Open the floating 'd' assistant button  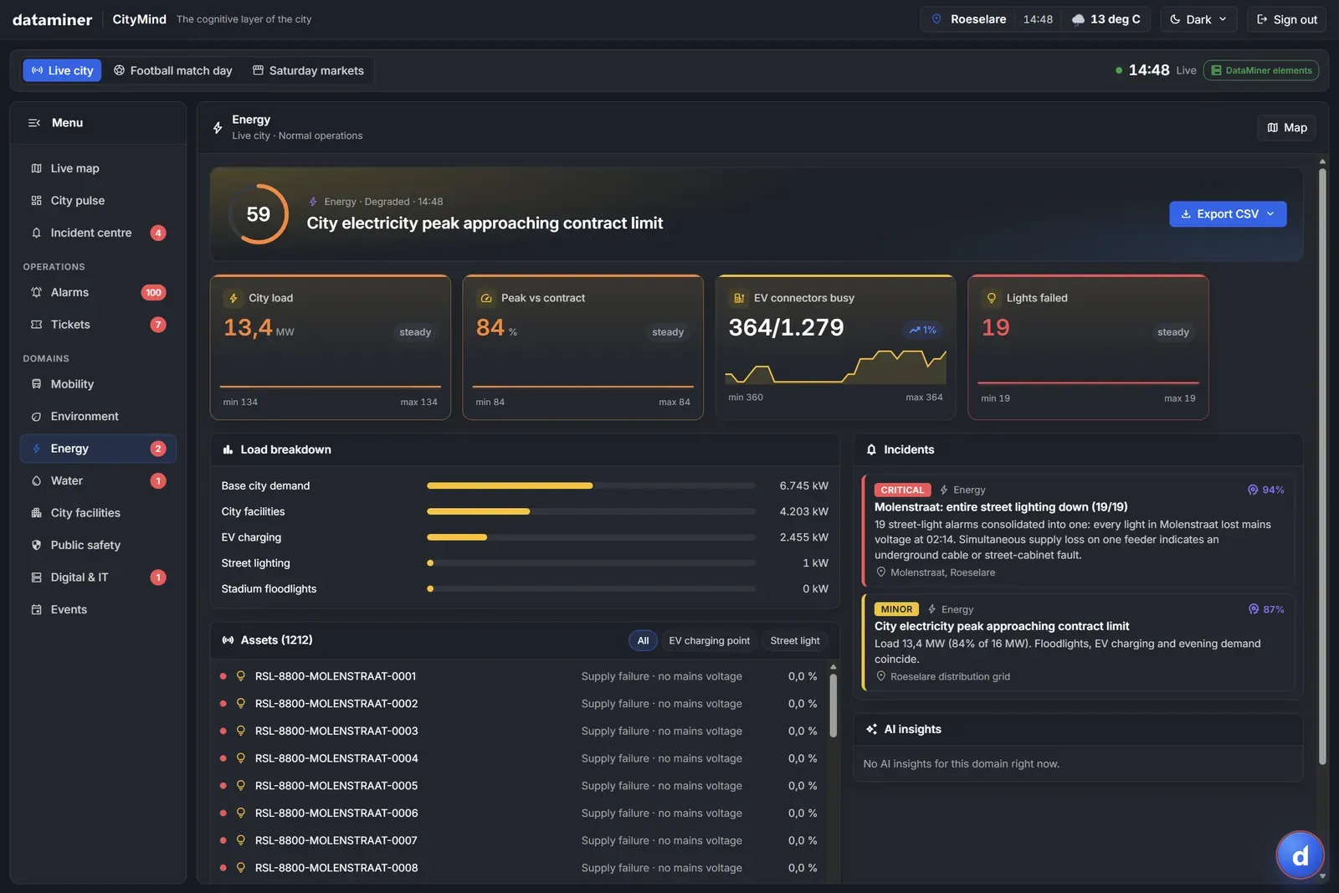pyautogui.click(x=1300, y=855)
